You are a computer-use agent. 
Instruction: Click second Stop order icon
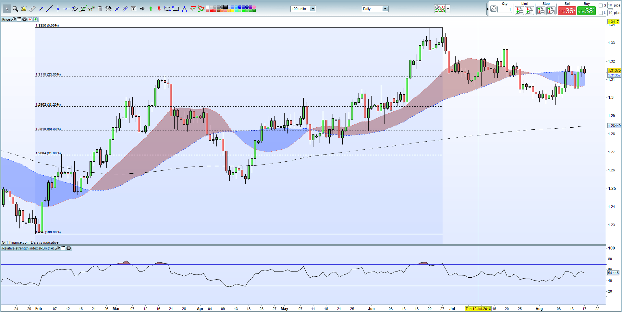(x=551, y=11)
